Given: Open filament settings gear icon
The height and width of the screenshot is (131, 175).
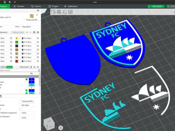Looking at the screenshot, I should tap(38, 32).
